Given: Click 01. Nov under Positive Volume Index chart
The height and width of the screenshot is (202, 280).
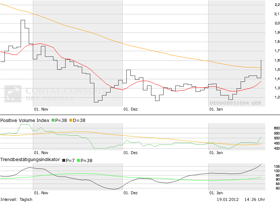Looking at the screenshot, I should pos(41,153).
